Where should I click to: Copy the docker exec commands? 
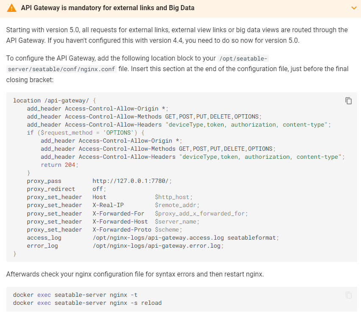click(x=348, y=295)
